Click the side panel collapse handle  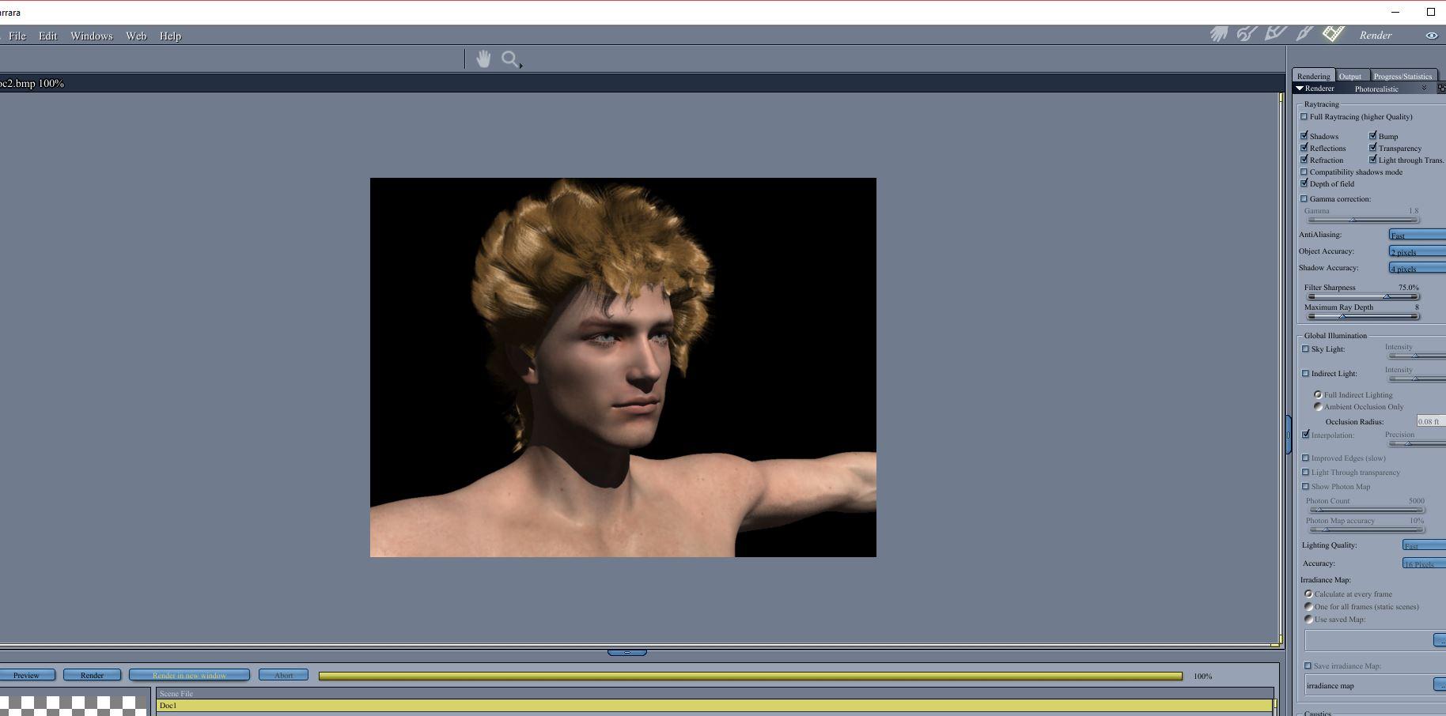point(1288,434)
